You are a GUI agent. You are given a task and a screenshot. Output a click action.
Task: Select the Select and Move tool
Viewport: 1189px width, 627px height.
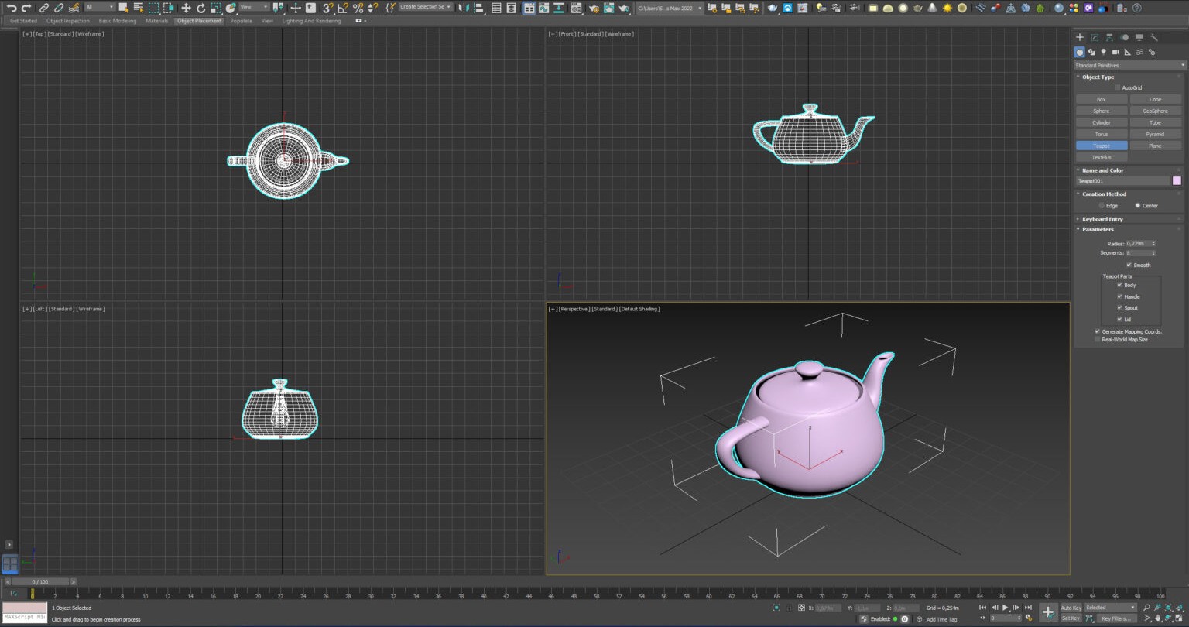coord(186,8)
